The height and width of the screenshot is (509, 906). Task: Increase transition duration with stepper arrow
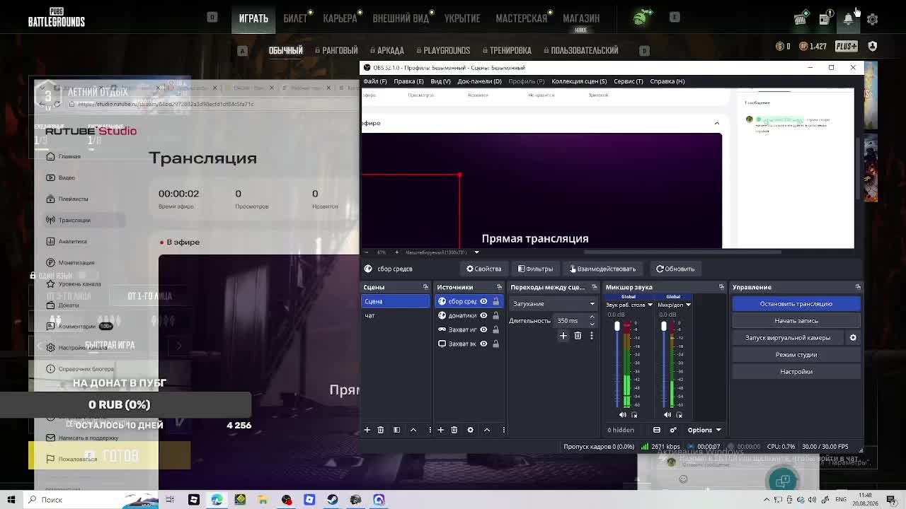click(x=592, y=318)
